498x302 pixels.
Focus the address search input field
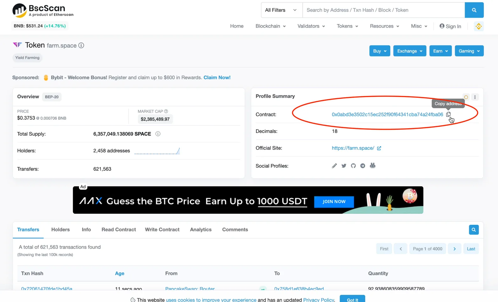[383, 10]
